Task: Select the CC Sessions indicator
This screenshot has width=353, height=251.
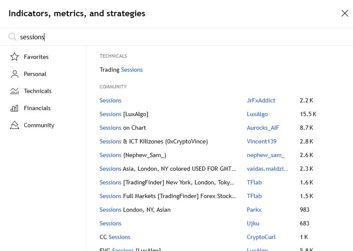Action: click(x=115, y=237)
